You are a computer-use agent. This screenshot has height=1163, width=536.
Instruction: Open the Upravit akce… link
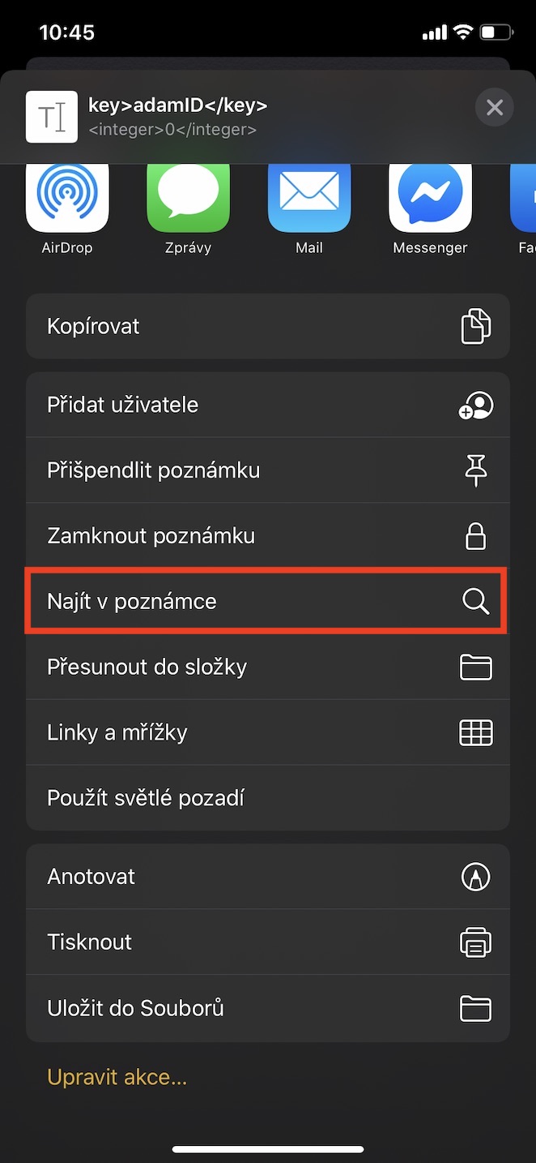point(117,1077)
